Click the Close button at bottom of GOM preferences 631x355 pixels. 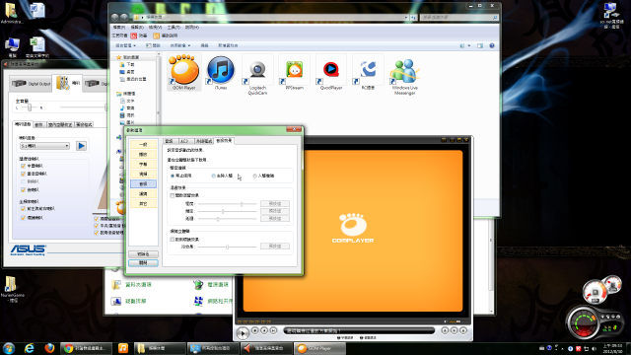[143, 263]
